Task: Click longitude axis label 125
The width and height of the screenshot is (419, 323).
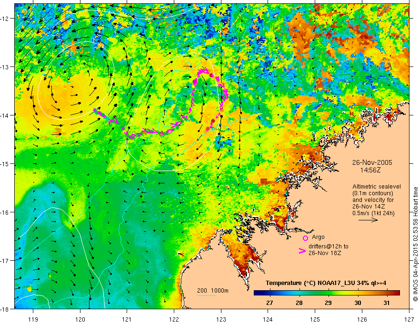Action: (315, 319)
